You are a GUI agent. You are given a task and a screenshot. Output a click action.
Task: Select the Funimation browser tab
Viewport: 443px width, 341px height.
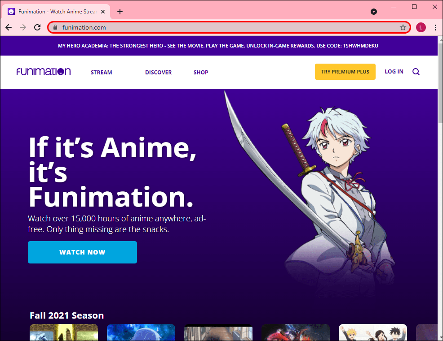tap(57, 12)
